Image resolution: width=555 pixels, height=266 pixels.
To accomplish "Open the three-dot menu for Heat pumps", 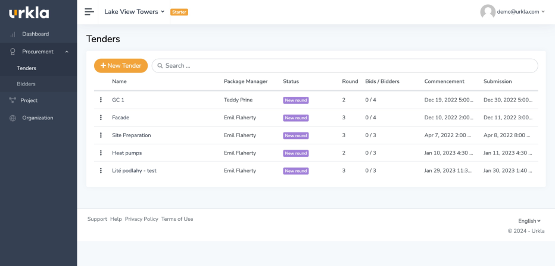I will point(101,153).
